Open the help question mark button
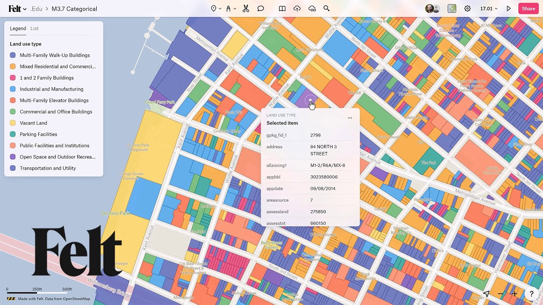 click(x=532, y=294)
